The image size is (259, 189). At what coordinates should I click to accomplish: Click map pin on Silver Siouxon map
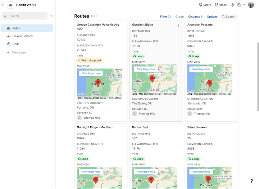pyautogui.click(x=208, y=179)
